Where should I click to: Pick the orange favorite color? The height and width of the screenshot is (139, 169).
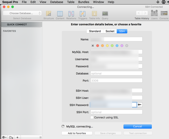pyautogui.click(x=103, y=46)
